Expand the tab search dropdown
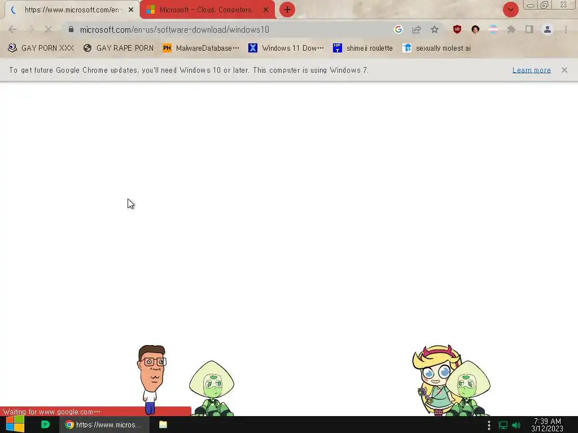This screenshot has height=433, width=578. [x=510, y=10]
